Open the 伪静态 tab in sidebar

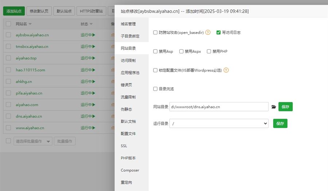tap(126, 109)
